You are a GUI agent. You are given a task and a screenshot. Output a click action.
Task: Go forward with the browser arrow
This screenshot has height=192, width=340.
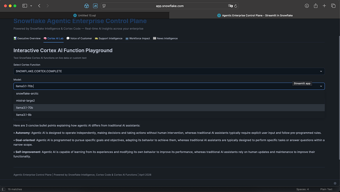[x=47, y=6]
